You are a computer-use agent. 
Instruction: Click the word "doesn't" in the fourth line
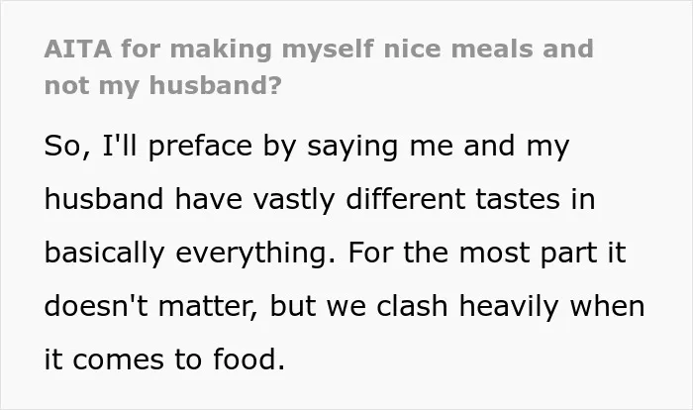click(96, 306)
